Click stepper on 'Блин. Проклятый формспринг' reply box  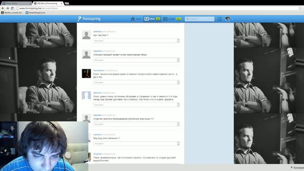tap(178, 82)
